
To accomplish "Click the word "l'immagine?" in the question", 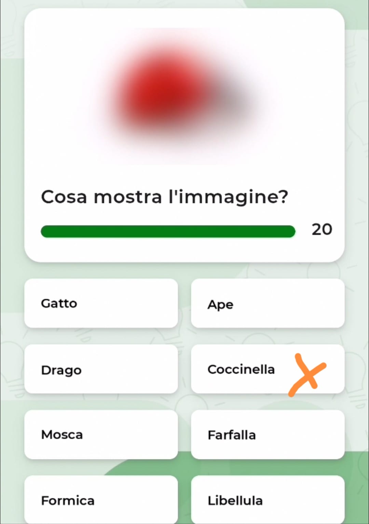I will (228, 197).
